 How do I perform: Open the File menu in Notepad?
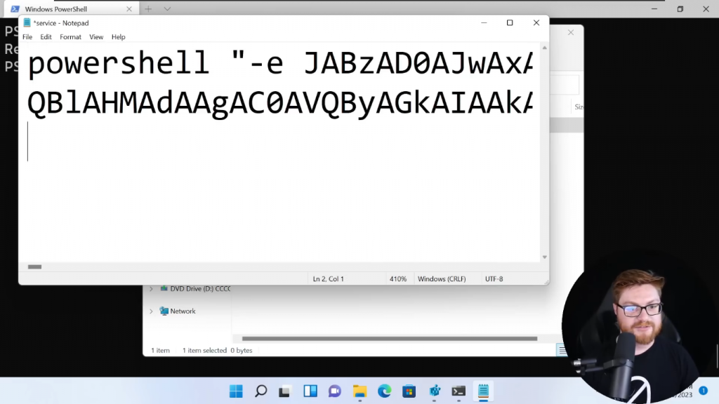[x=27, y=37]
